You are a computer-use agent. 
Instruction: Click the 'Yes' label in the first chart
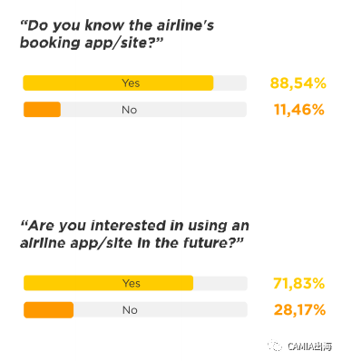coord(131,83)
